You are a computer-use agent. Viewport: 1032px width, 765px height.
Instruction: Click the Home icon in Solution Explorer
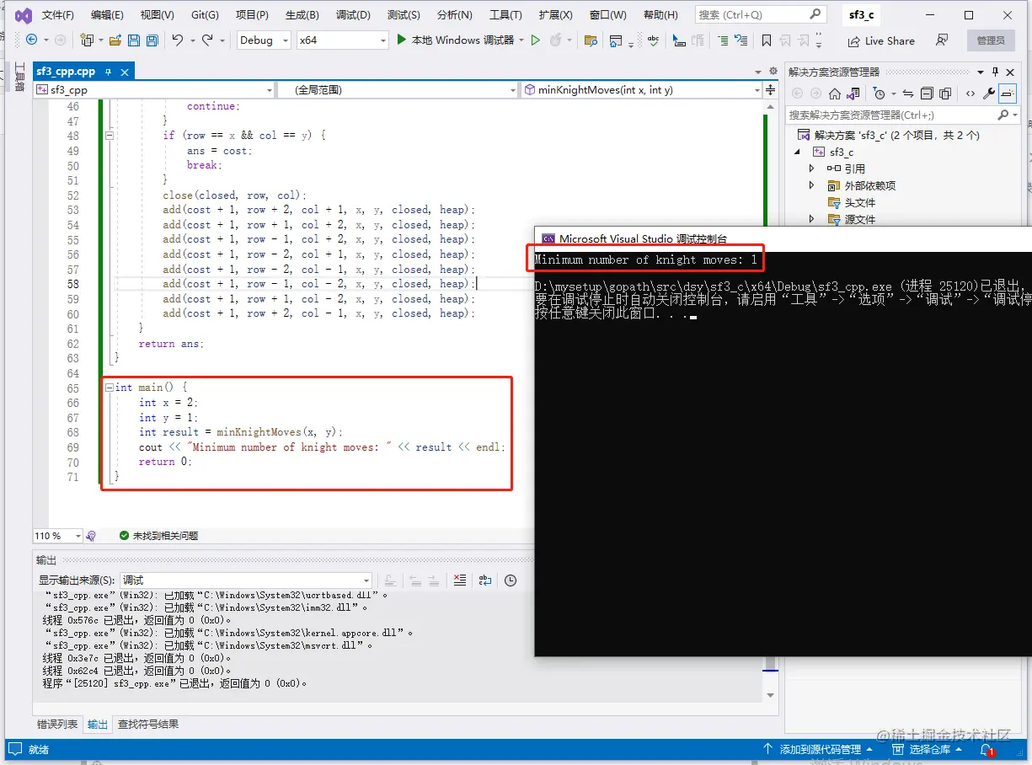[834, 94]
